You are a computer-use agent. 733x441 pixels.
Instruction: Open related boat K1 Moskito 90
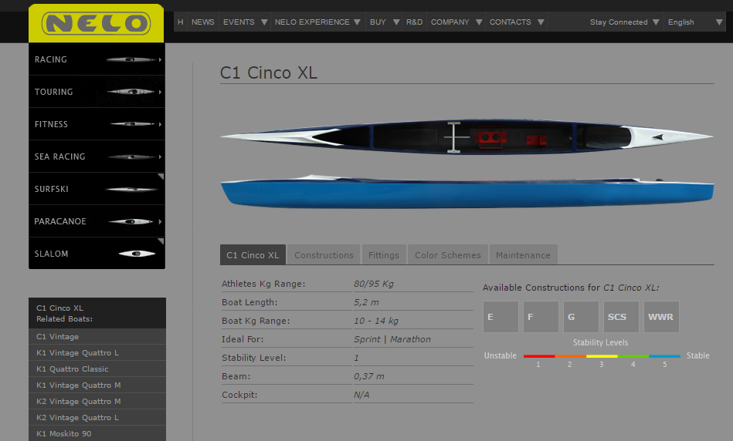pos(97,433)
